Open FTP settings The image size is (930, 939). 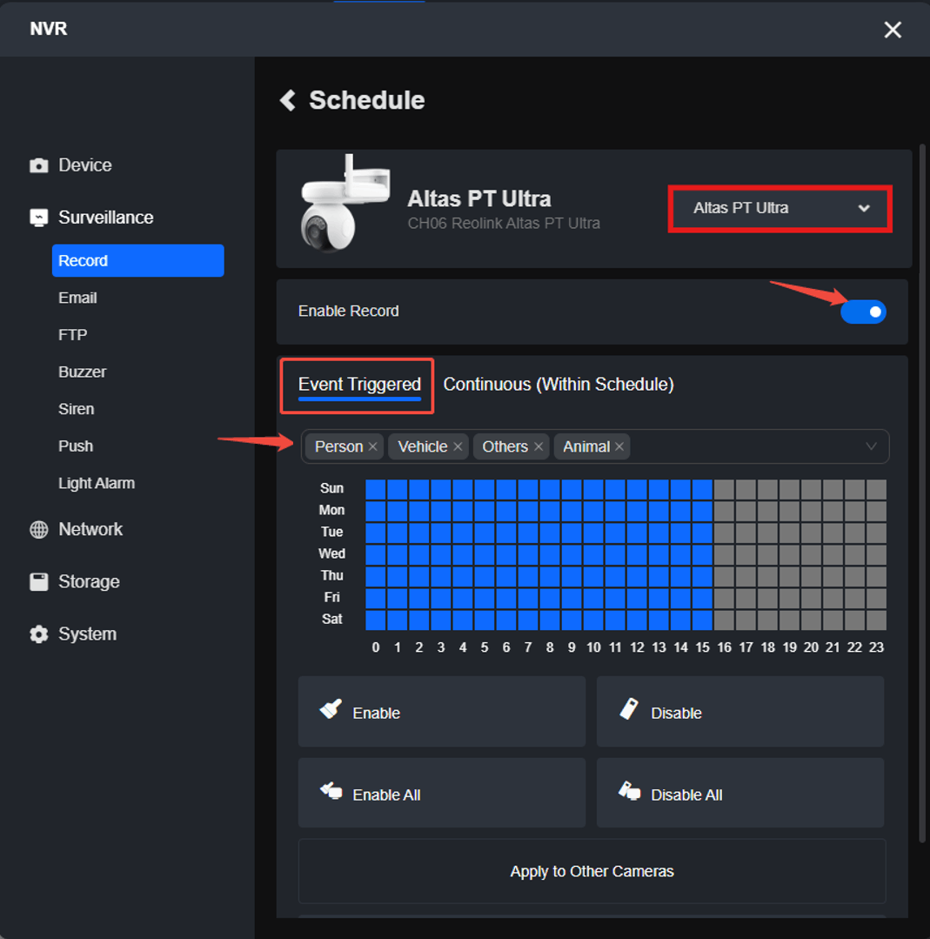point(72,335)
